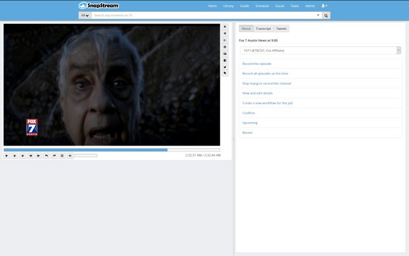Click the volume slider next to the speaker

(86, 155)
